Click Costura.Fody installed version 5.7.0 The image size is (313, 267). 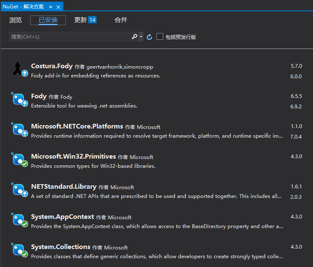pos(296,66)
